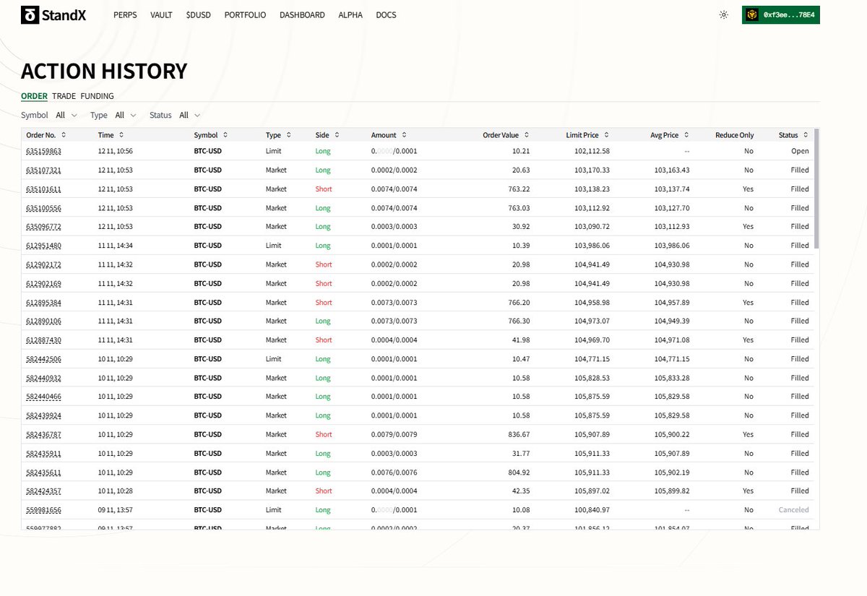This screenshot has width=867, height=596.
Task: Open the wallet avatar icon in header
Action: [x=752, y=15]
